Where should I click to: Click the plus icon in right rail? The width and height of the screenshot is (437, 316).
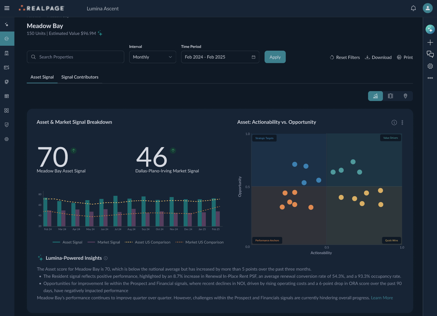click(x=430, y=42)
